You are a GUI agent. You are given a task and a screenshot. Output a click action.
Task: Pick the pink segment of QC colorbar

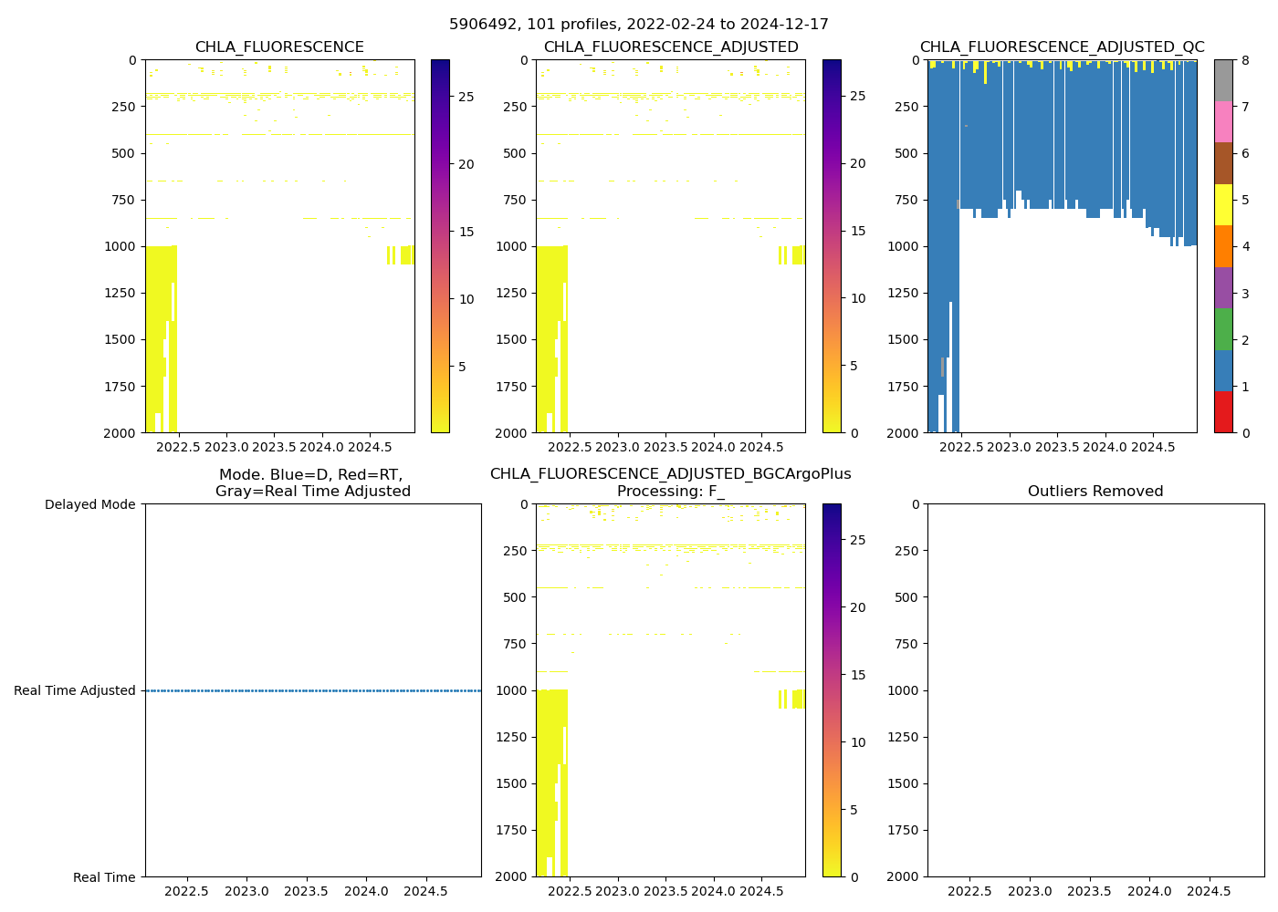pyautogui.click(x=1223, y=121)
